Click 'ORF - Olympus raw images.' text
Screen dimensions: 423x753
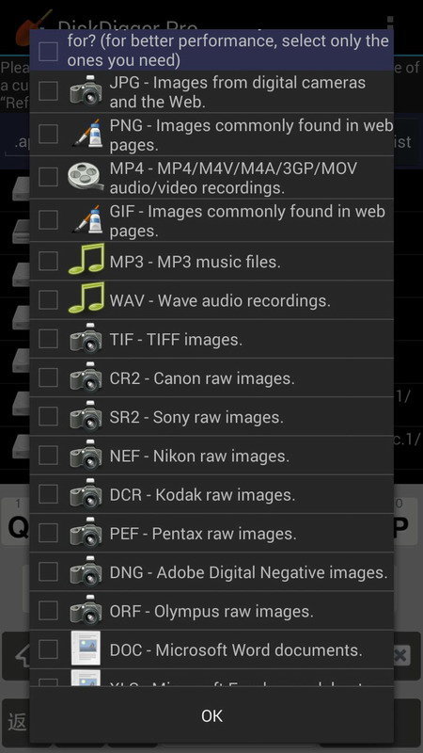coord(211,612)
